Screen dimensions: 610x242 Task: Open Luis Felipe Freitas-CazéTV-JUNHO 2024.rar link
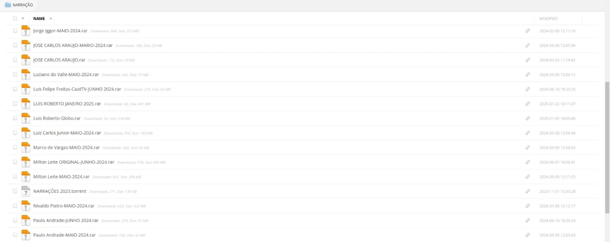coord(77,89)
